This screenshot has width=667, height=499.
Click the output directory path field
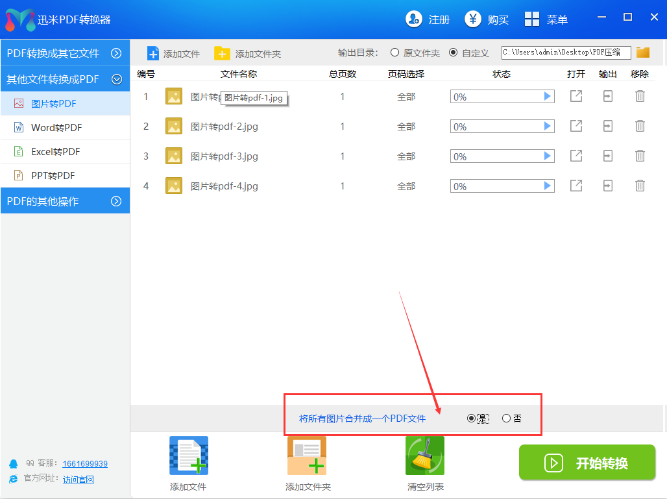pyautogui.click(x=566, y=53)
